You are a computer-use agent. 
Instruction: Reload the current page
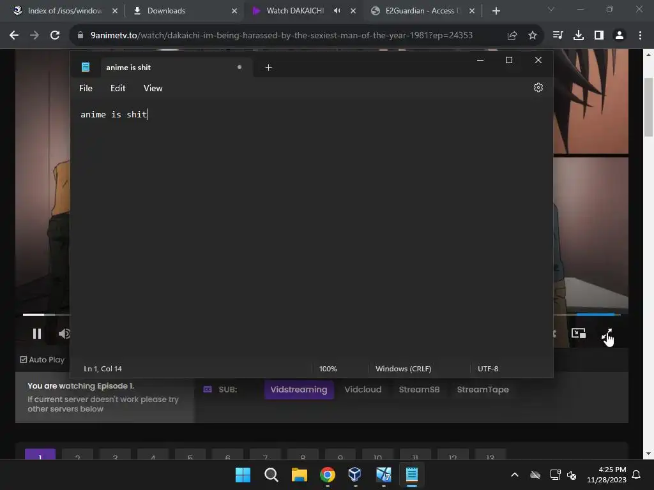[55, 36]
